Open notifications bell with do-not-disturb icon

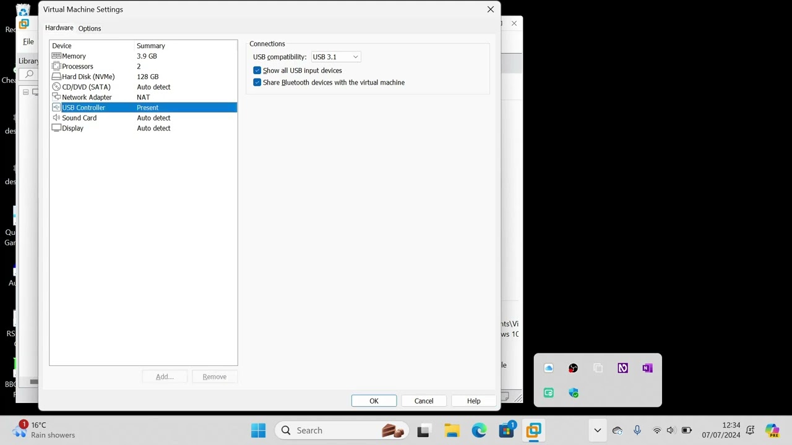click(750, 430)
